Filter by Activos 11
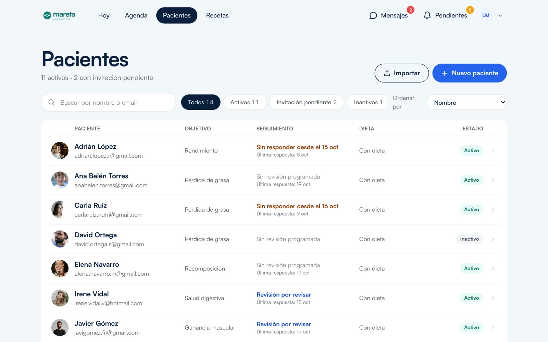Screen dimensions: 548x342 click(245, 102)
